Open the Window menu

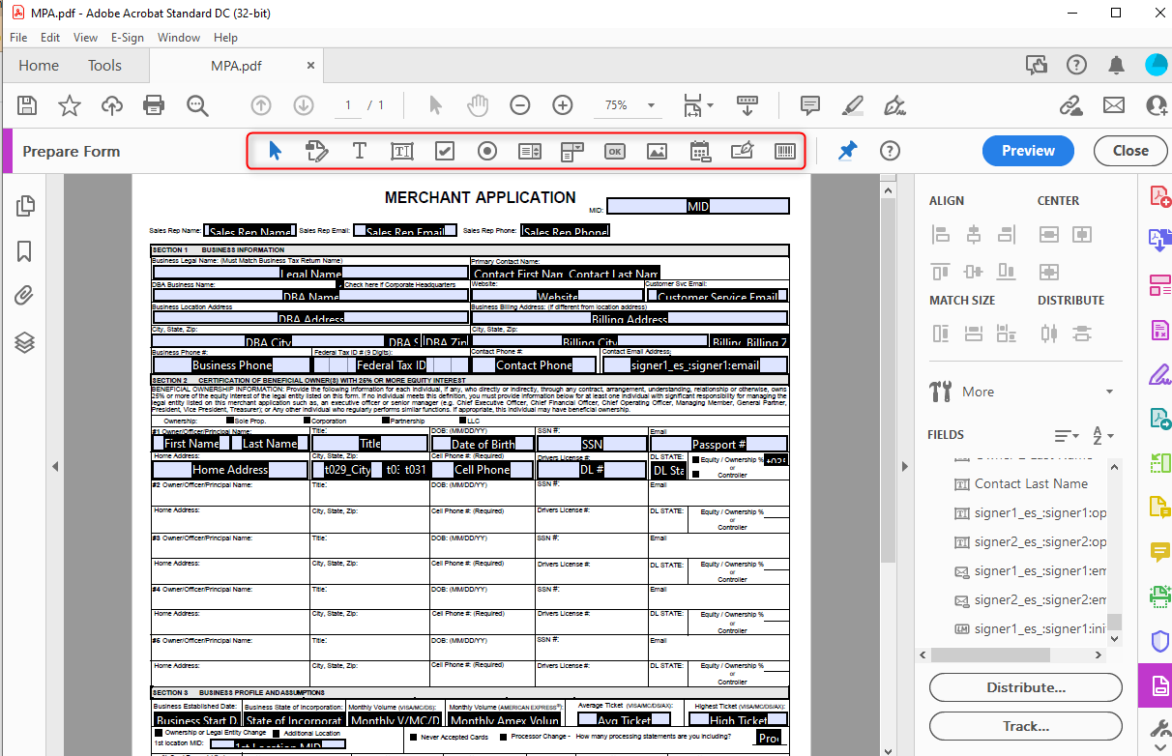point(178,37)
